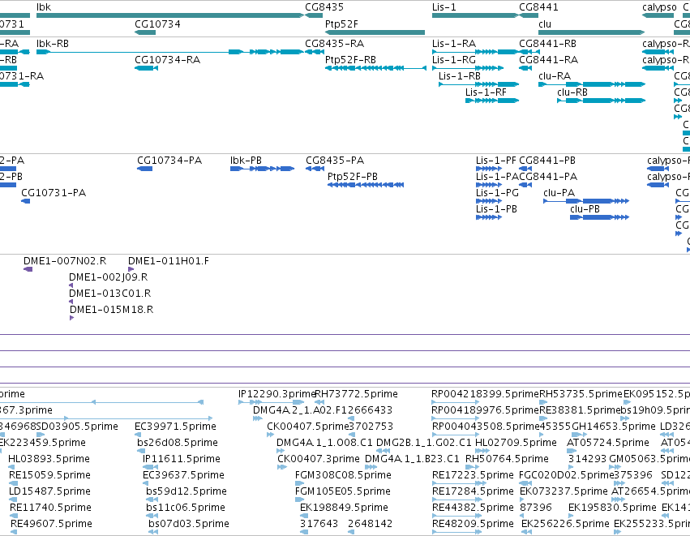This screenshot has height=536, width=690.
Task: Select the clu-PA protein label
Action: click(559, 193)
